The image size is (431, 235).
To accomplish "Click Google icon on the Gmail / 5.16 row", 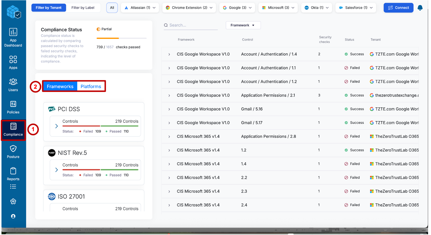I will (x=372, y=109).
